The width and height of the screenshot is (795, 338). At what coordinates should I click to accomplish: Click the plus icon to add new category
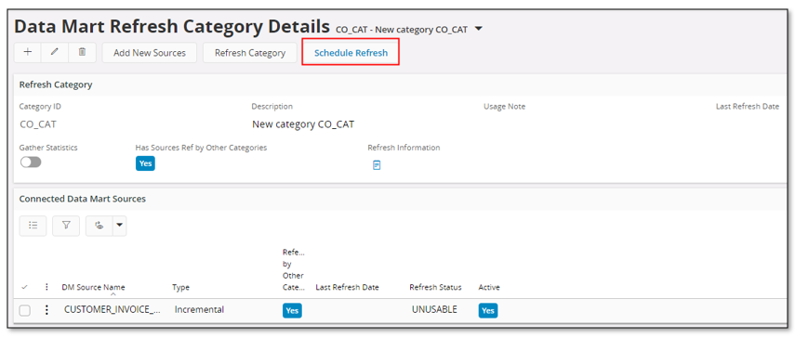pyautogui.click(x=28, y=52)
